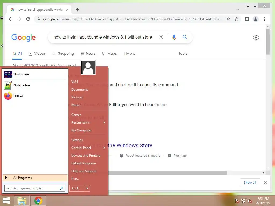Close the appxbundle search tab
275x206 pixels.
67,10
